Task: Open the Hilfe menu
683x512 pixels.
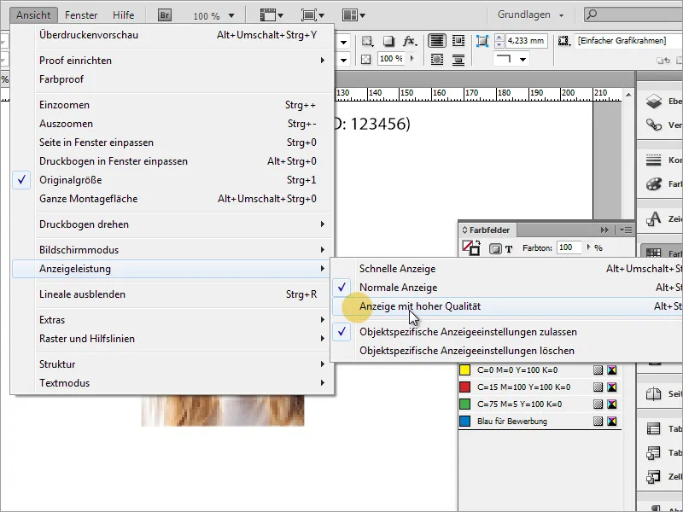Action: point(123,15)
